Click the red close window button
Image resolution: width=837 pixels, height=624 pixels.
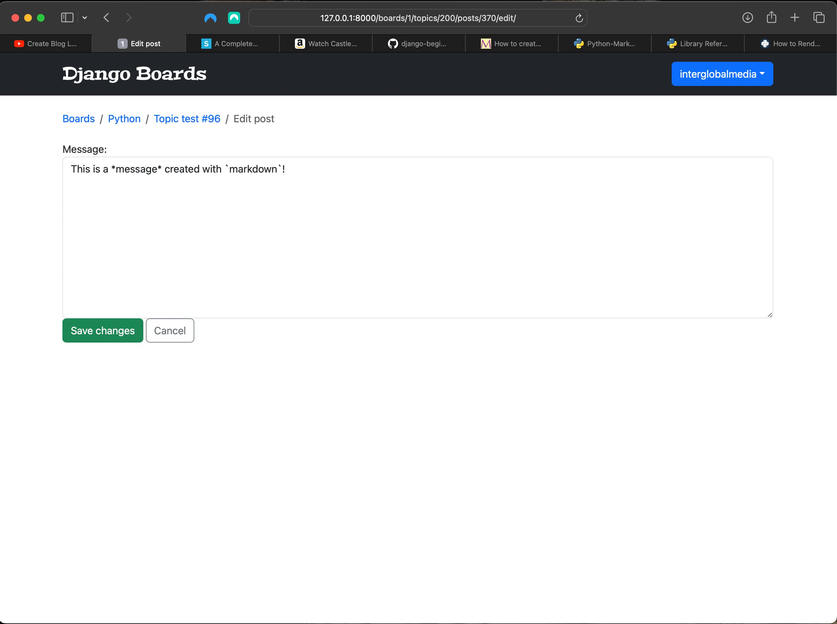[x=15, y=18]
